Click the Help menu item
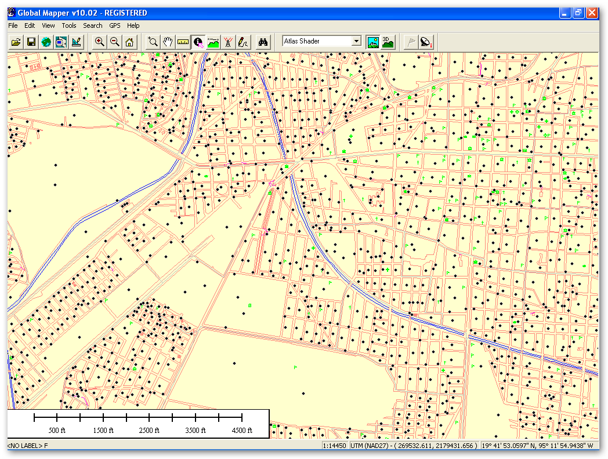The image size is (608, 459). pyautogui.click(x=133, y=25)
